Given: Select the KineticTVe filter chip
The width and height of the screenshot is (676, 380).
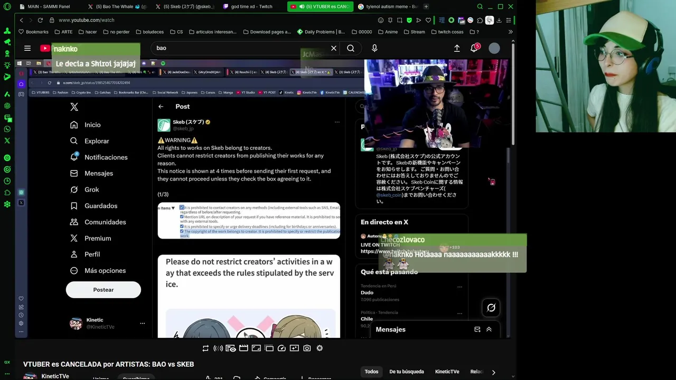Looking at the screenshot, I should tap(447, 372).
